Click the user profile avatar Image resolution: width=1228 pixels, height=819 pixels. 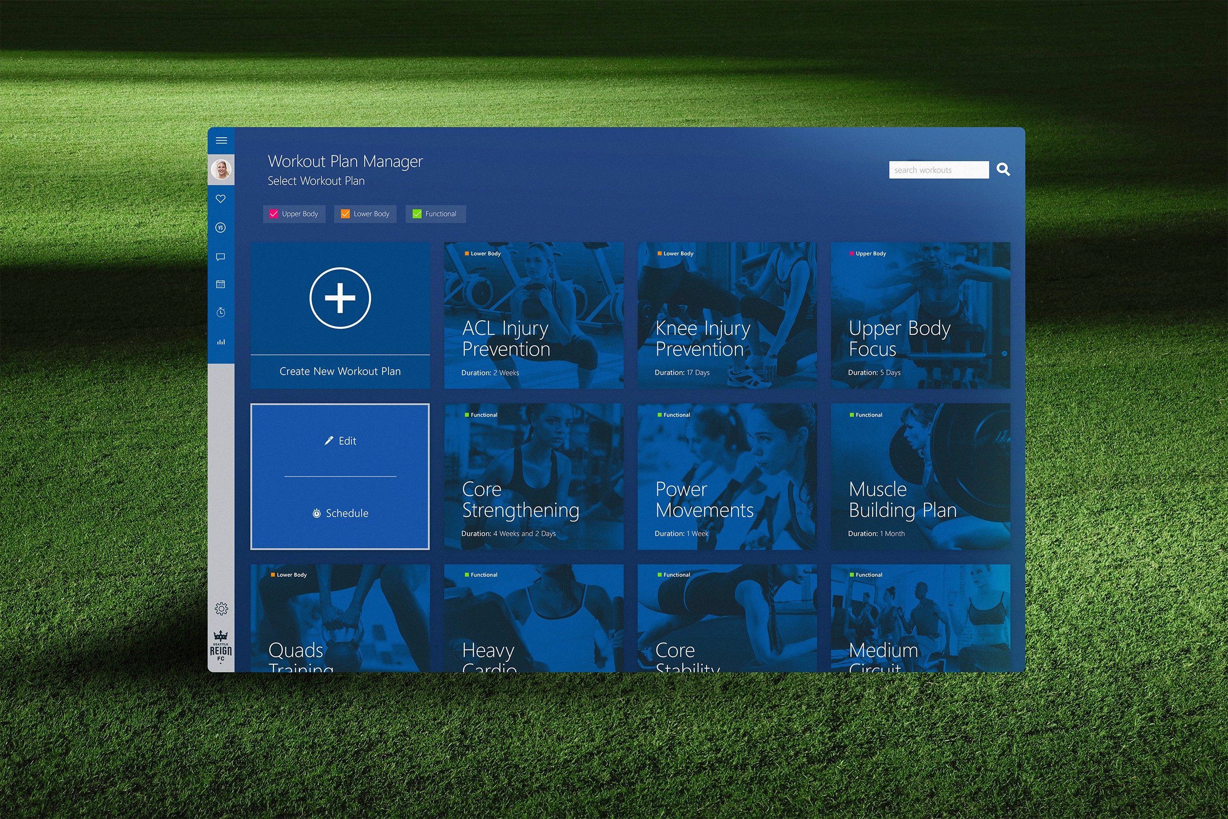click(221, 170)
